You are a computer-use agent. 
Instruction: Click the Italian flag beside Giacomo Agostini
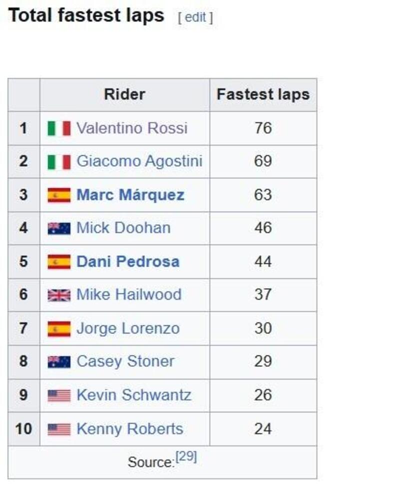point(59,162)
